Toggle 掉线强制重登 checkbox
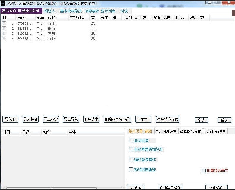Image resolution: width=235 pixels, height=190 pixels. tap(131, 169)
